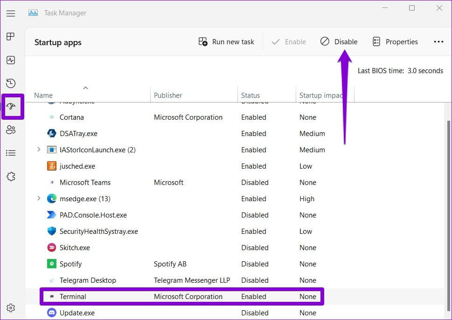Open the hamburger navigation menu
This screenshot has width=452, height=320.
click(x=11, y=13)
